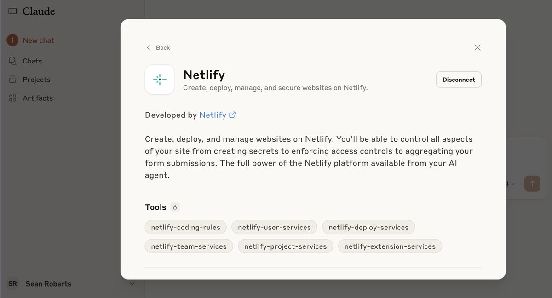Click the Sean Roberts user name
552x298 pixels.
48,284
